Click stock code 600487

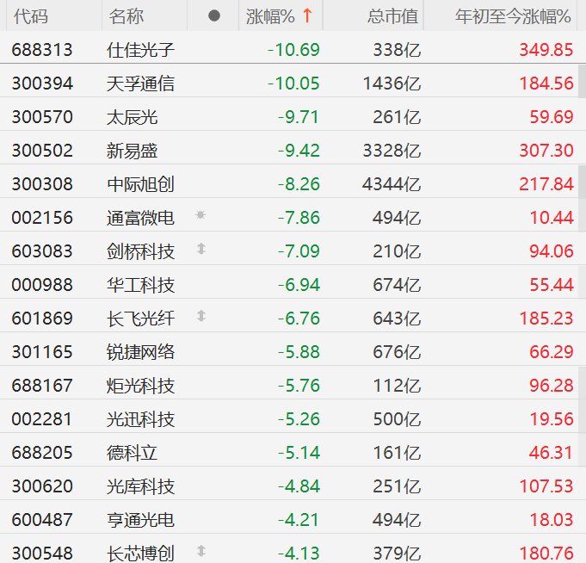click(x=42, y=520)
